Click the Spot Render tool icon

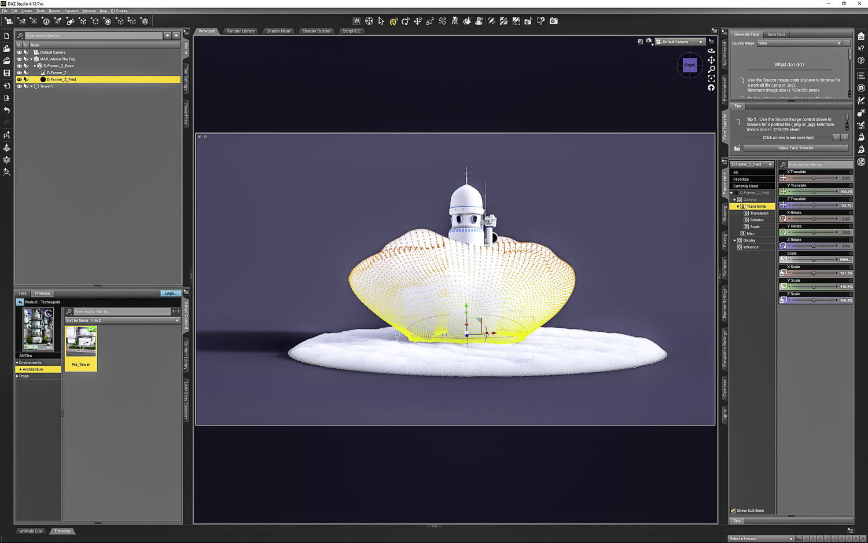tap(528, 21)
